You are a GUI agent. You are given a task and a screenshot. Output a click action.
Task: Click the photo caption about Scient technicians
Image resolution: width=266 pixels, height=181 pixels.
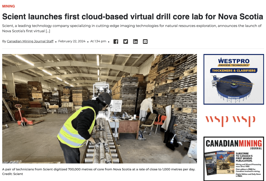98,169
